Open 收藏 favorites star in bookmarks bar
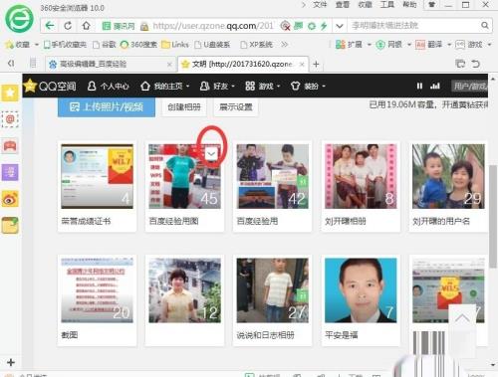This screenshot has width=498, height=377. pyautogui.click(x=18, y=45)
